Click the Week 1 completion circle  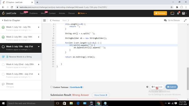click(3, 27)
